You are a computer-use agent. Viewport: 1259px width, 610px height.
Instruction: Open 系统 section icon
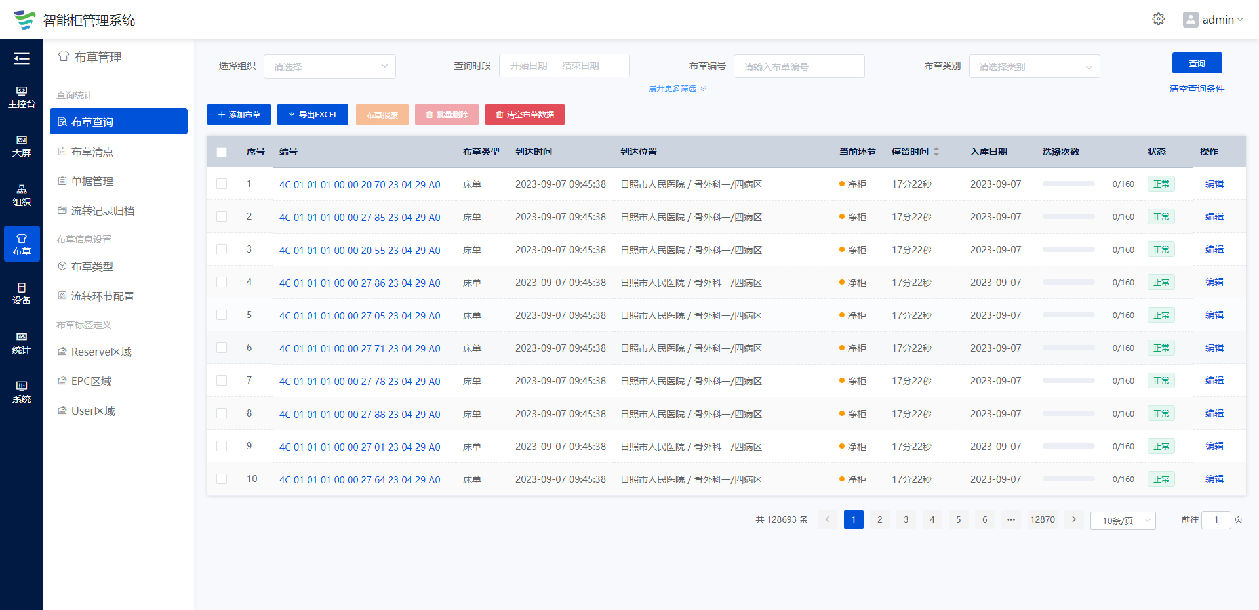[22, 392]
